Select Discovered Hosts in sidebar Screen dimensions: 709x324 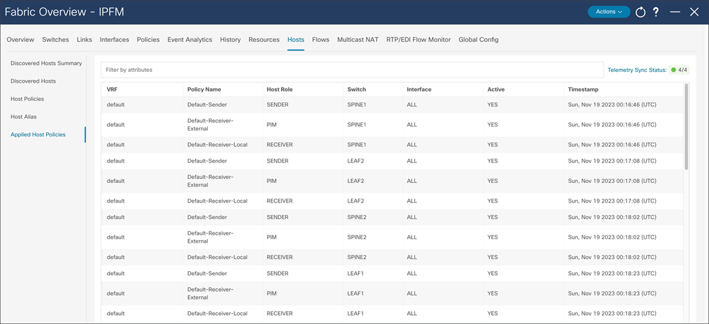point(33,81)
